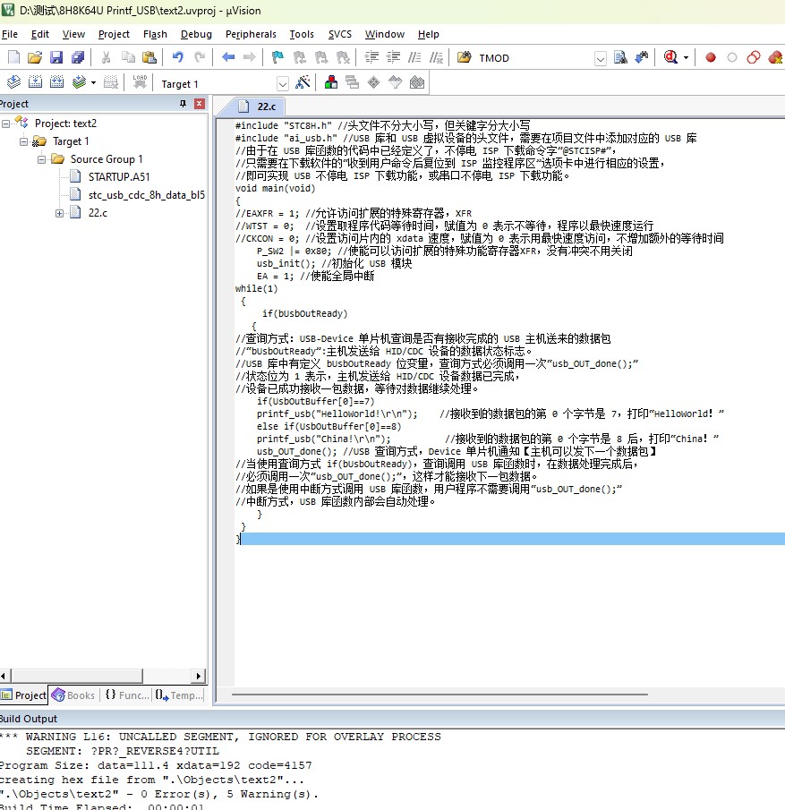Pin the Project panel with the pushpin
This screenshot has width=785, height=810.
[183, 104]
